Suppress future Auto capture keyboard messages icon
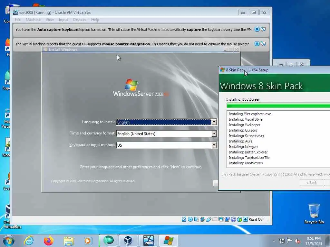Screen dimensions: 330x247 point(263,29)
